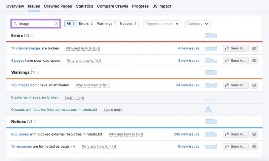Screen dimensions: 269x161
Task: Open the JS Impact tab
Action: click(x=162, y=6)
